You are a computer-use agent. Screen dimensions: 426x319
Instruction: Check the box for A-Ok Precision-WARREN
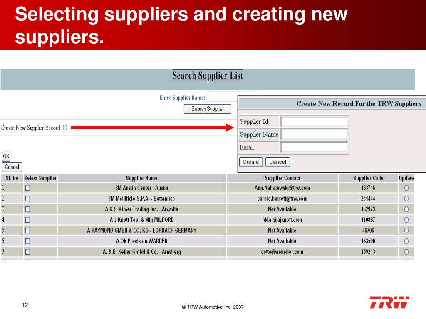[27, 241]
